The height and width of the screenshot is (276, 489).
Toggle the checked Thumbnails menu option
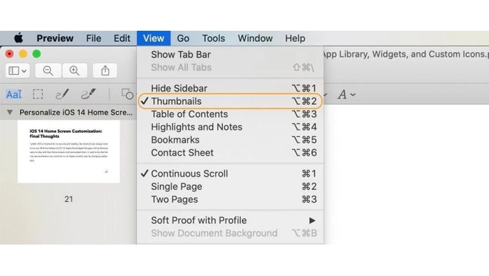230,101
